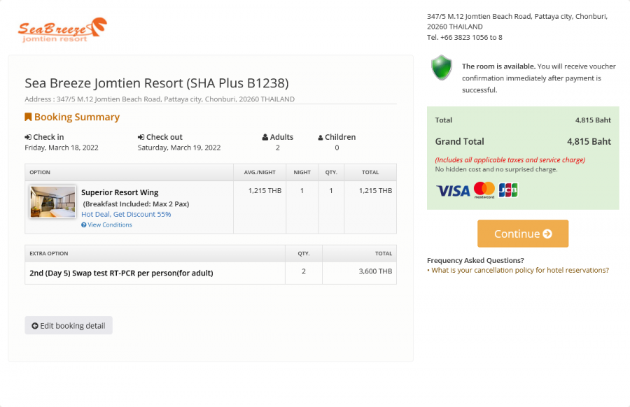Screen dimensions: 630x407
Task: Click the Adults person icon
Action: (264, 137)
